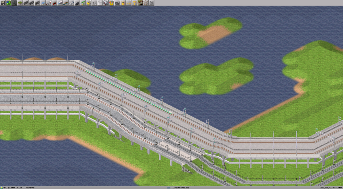Open the blue vehicle transport tools icon

[x=43, y=3]
